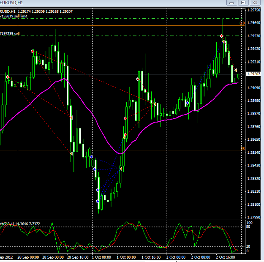Click the 1 Oct 08:00 time label
This screenshot has height=262, width=264.
point(126,257)
